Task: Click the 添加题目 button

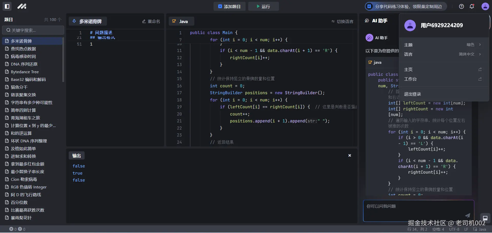Action: pyautogui.click(x=229, y=6)
